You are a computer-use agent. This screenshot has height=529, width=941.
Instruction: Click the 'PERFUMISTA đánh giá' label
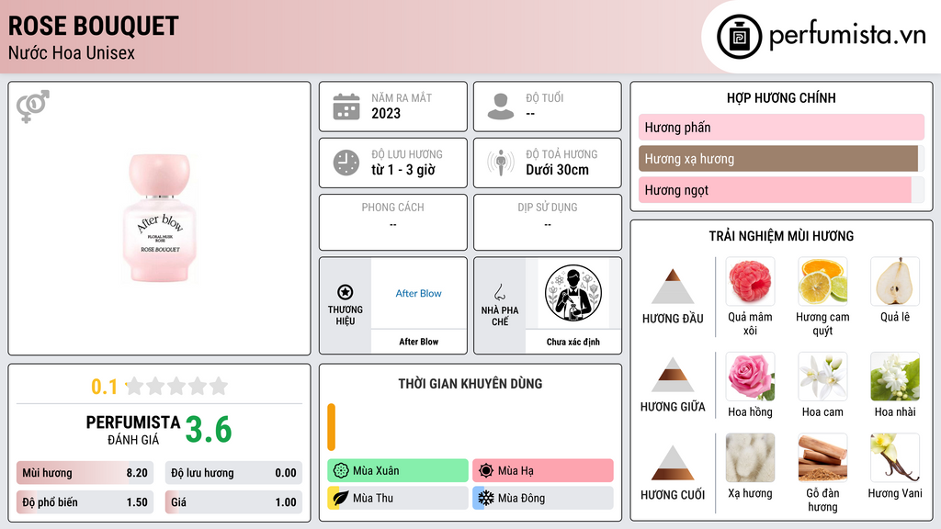click(x=133, y=430)
